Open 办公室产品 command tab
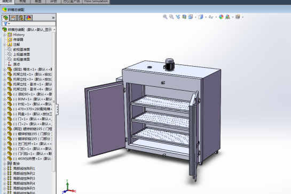Viewport: 291px width, 194px height. click(72, 2)
